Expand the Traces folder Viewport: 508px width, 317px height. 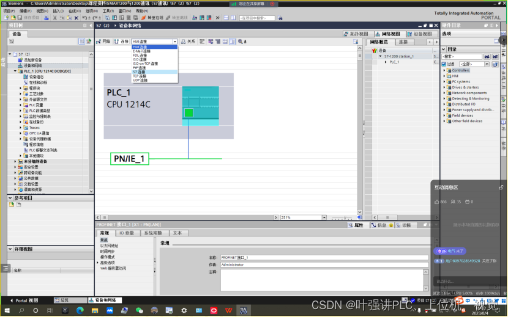[20, 128]
